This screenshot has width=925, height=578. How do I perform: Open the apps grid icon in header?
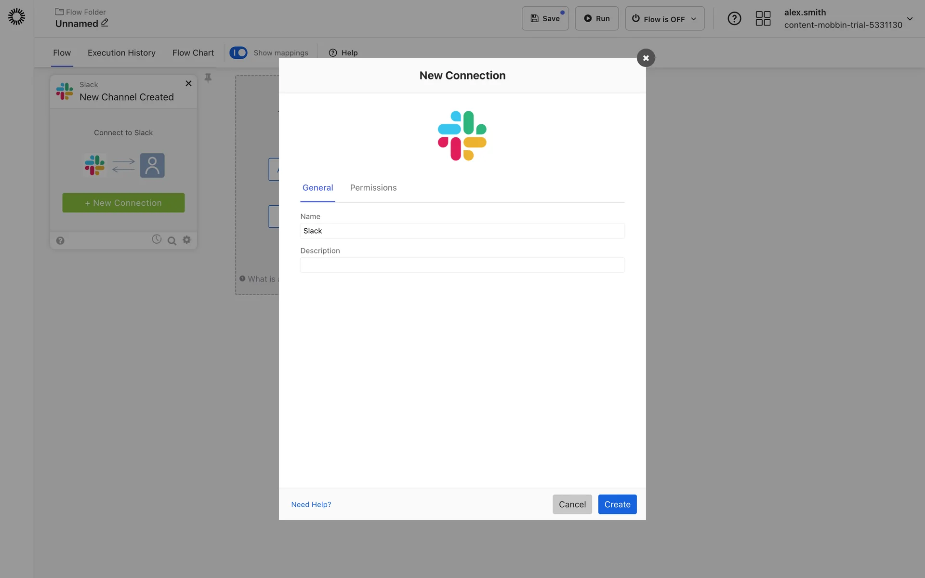[x=763, y=19]
